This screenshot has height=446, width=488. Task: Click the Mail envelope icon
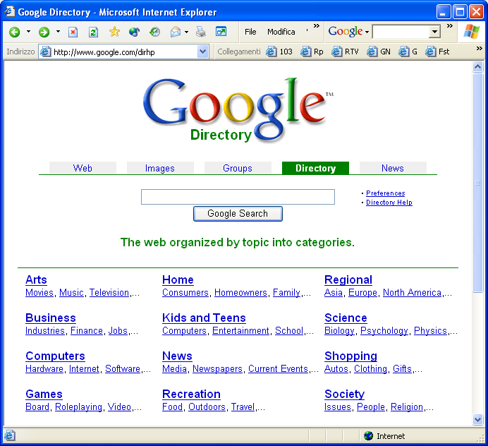pyautogui.click(x=174, y=32)
